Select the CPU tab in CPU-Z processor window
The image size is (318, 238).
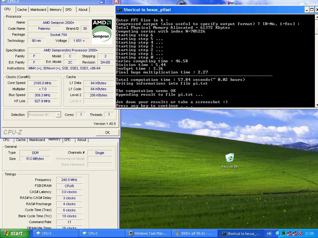[x=7, y=9]
